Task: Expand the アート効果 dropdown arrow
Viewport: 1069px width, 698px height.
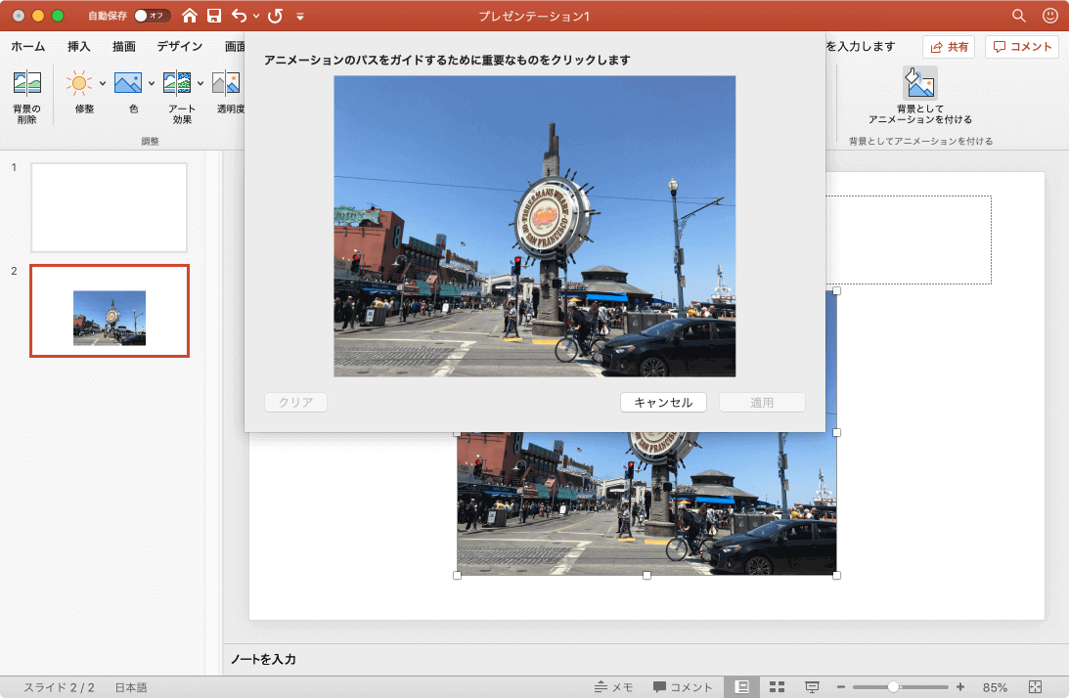Action: point(200,84)
